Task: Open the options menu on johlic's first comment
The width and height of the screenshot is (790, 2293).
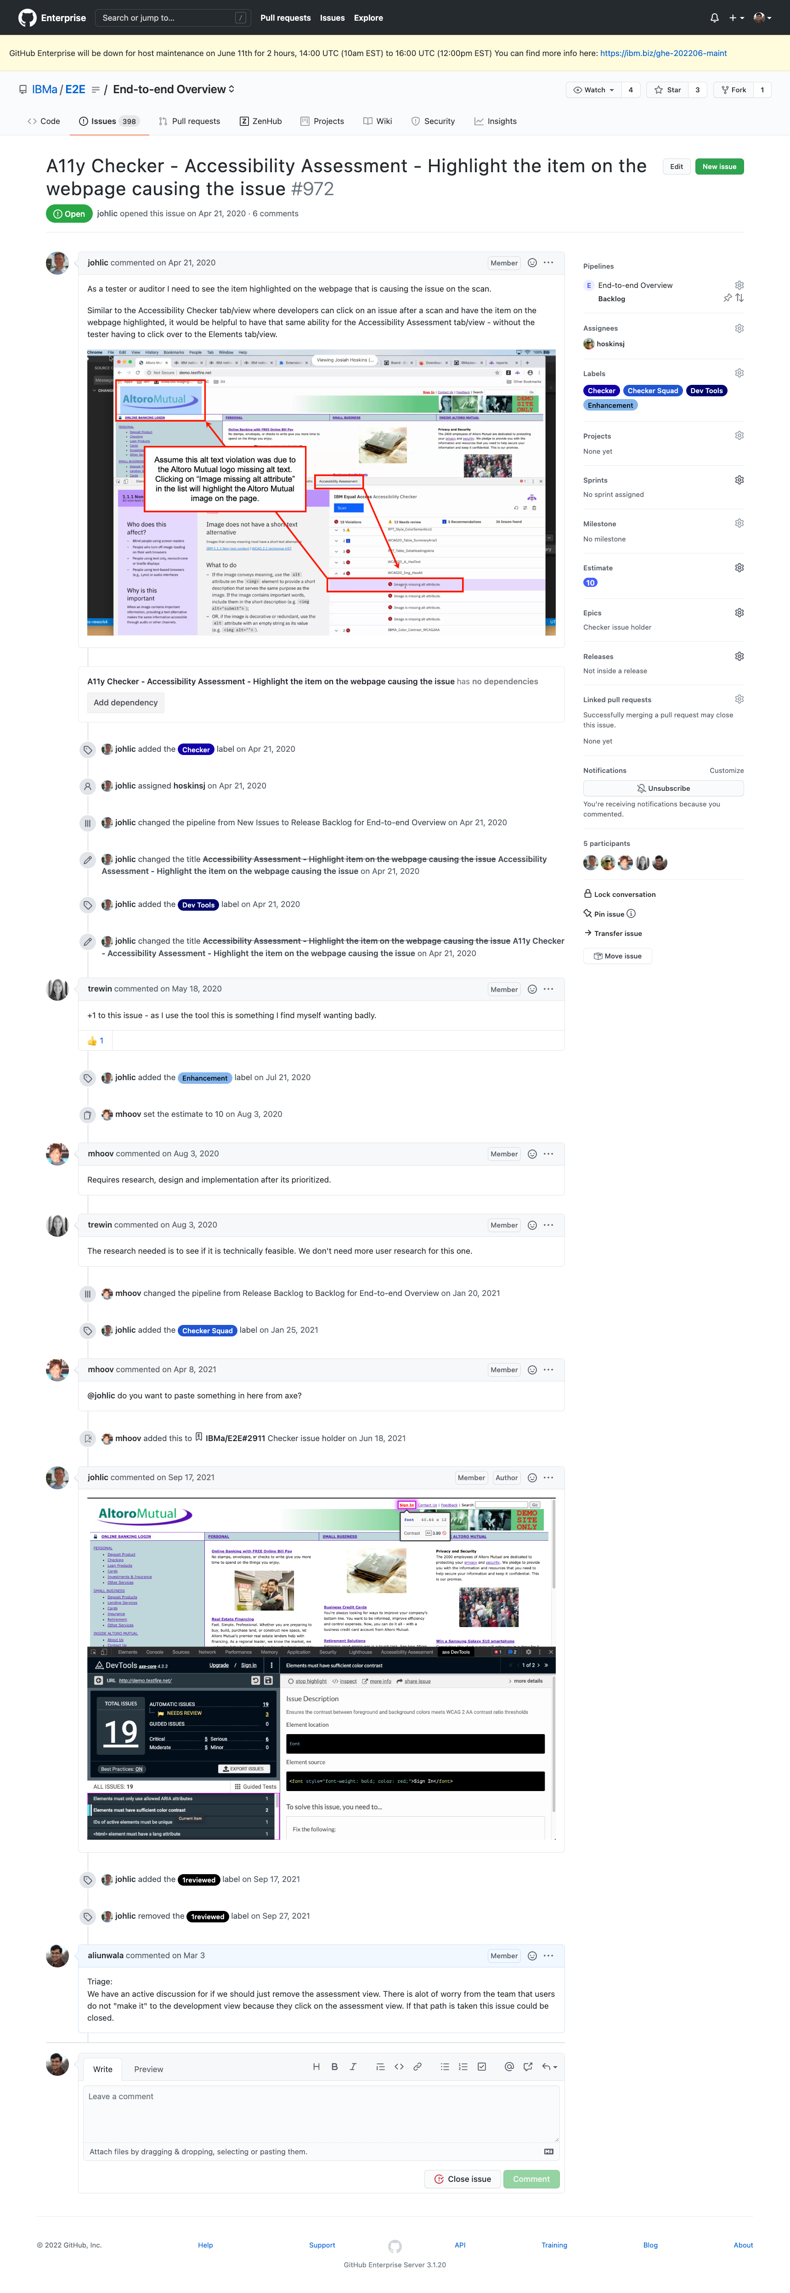Action: pos(548,263)
